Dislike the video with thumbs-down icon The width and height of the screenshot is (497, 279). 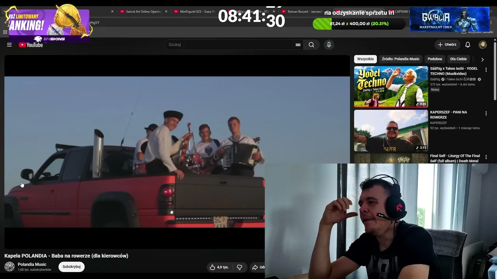240,267
